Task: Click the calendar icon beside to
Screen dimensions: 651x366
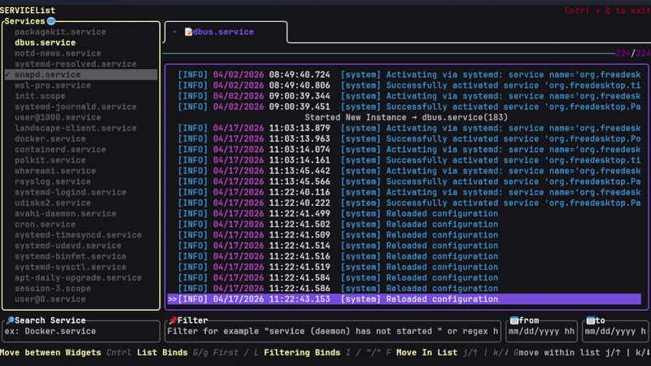Action: 591,320
